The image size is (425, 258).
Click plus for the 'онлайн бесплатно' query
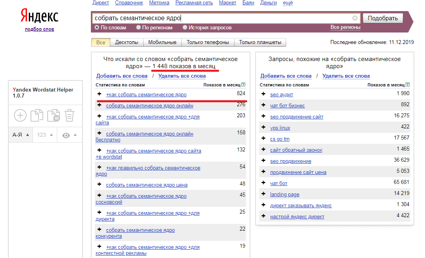point(99,133)
